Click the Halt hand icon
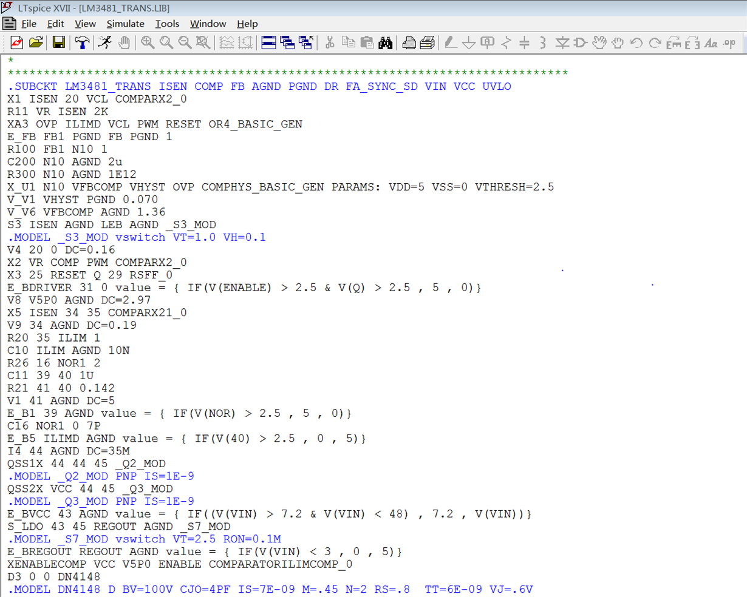This screenshot has width=747, height=597. click(124, 42)
